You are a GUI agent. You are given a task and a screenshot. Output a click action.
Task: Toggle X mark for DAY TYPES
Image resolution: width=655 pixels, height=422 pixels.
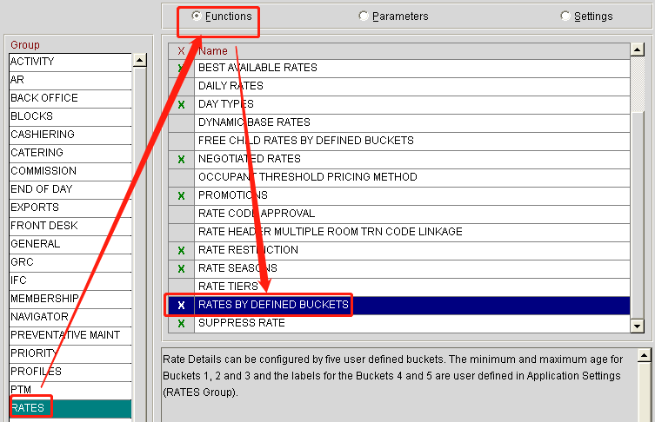(x=181, y=104)
